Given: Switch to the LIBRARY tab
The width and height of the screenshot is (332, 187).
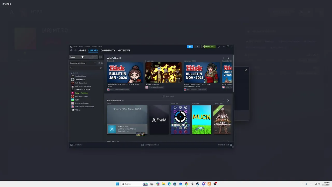Looking at the screenshot, I should pyautogui.click(x=93, y=50).
